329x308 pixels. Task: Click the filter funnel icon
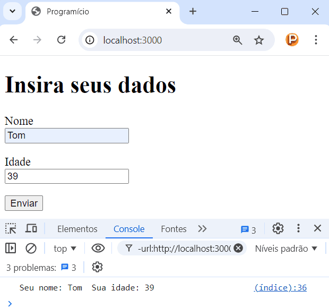pyautogui.click(x=129, y=249)
